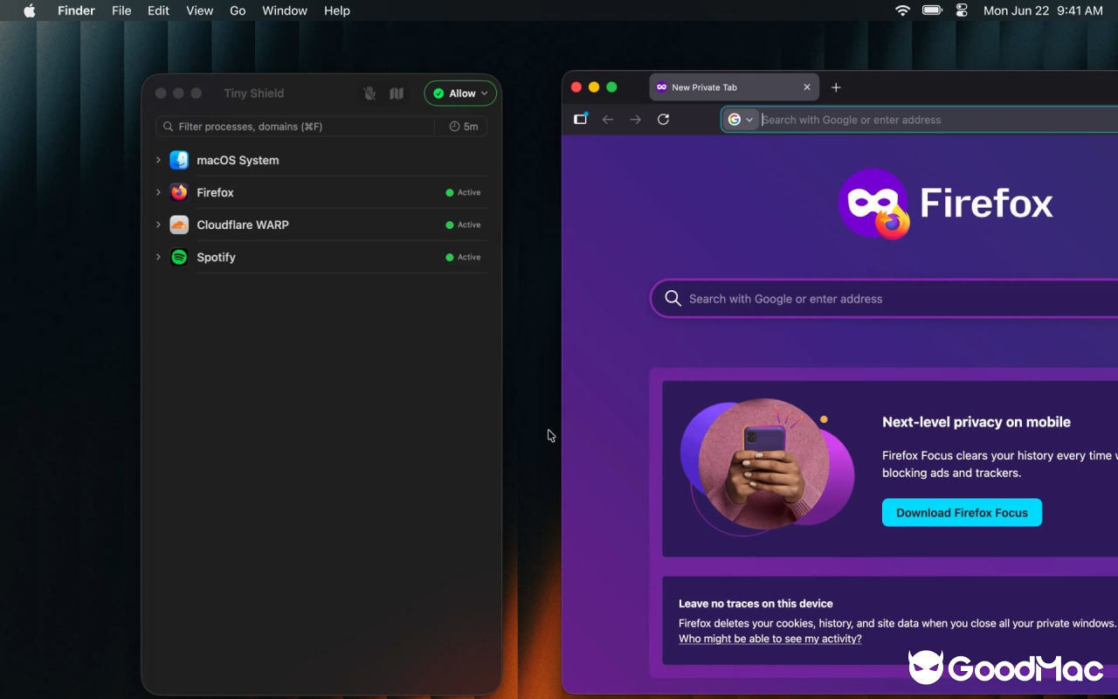
Task: Open the Google search engine dropdown
Action: (741, 120)
